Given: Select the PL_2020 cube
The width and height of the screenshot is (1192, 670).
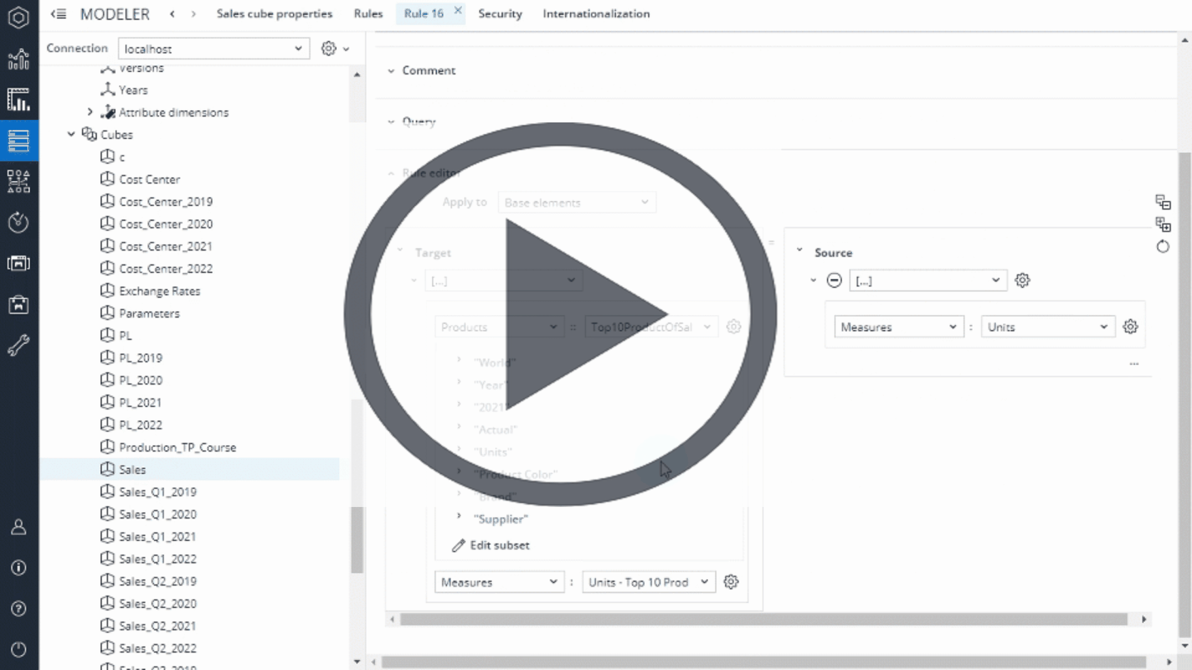Looking at the screenshot, I should pos(141,380).
